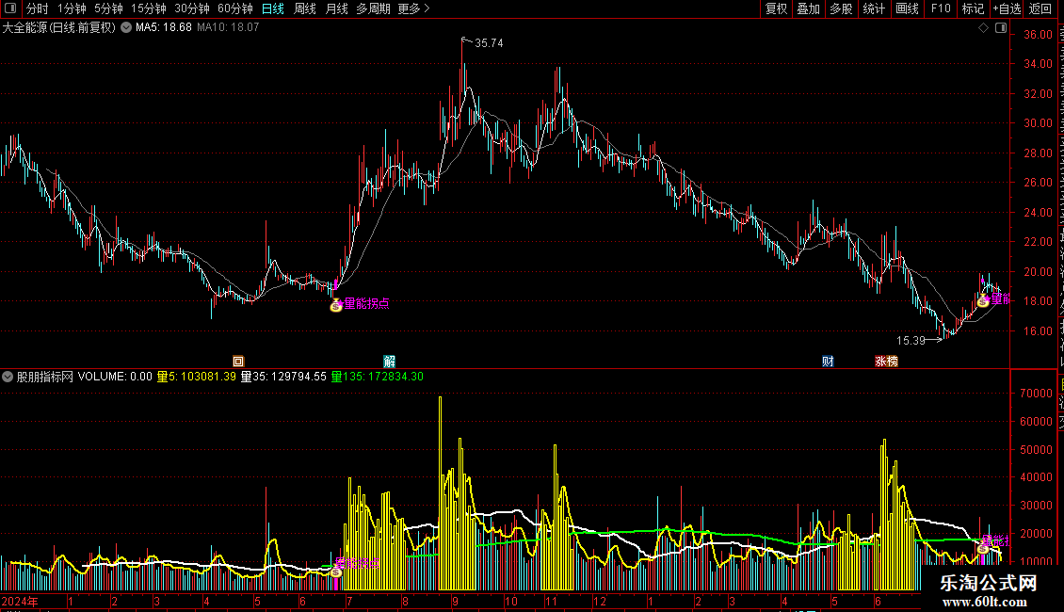
Task: Click the 26.00 price axis label
Action: 1039,183
